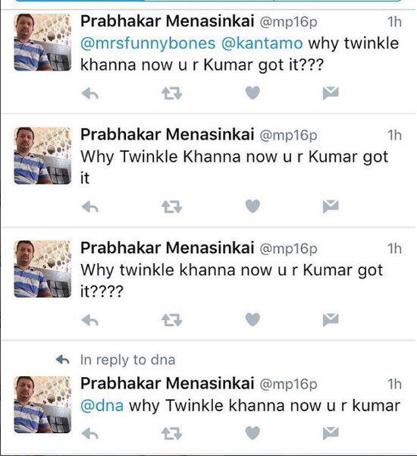This screenshot has height=456, width=417.
Task: Message the @dna tweet using the envelope icon
Action: click(331, 433)
